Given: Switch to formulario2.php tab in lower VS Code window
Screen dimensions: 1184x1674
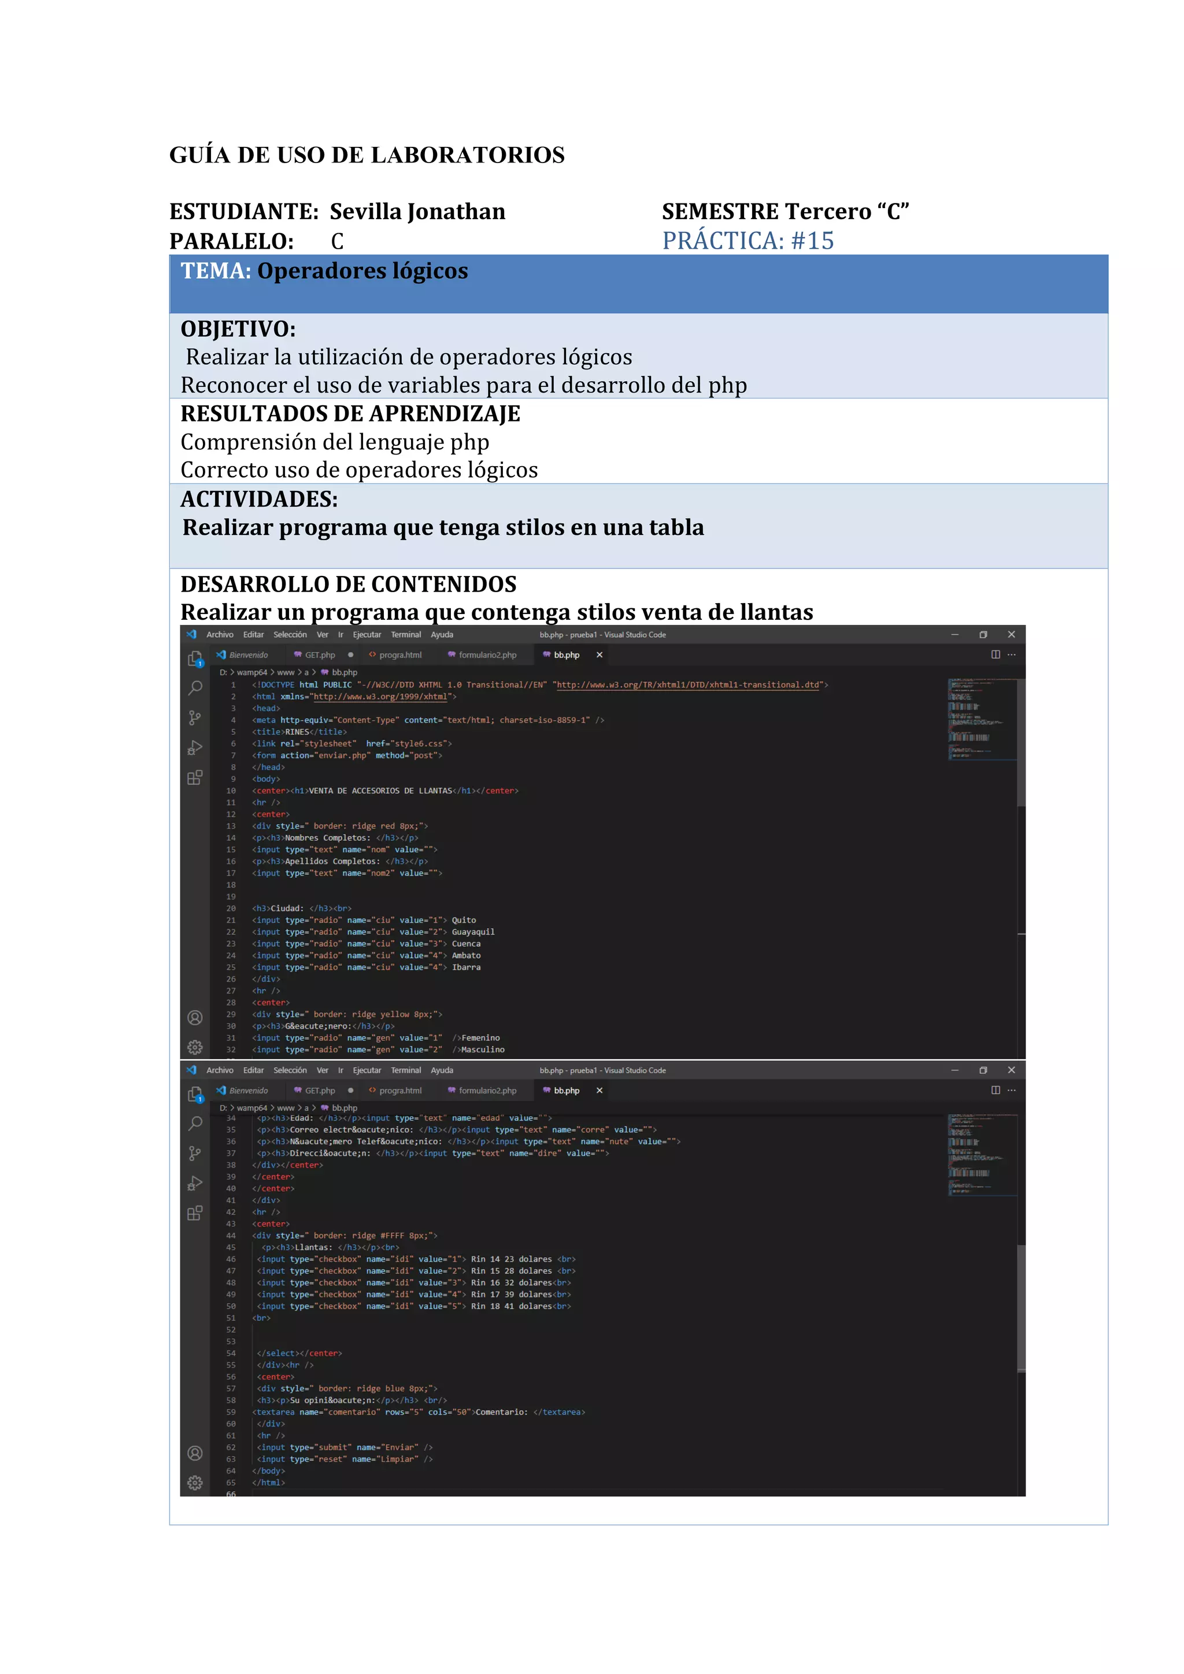Looking at the screenshot, I should [x=487, y=1091].
